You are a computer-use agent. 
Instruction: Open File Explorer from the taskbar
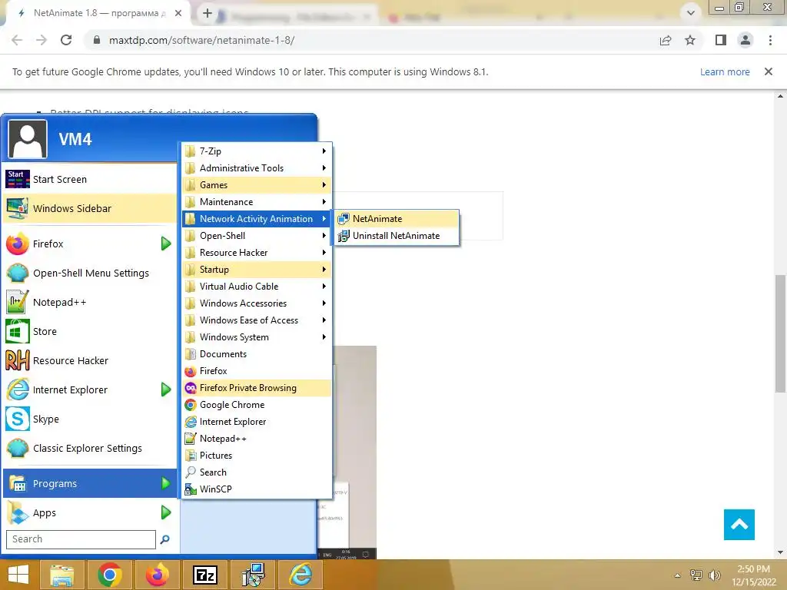pyautogui.click(x=61, y=575)
